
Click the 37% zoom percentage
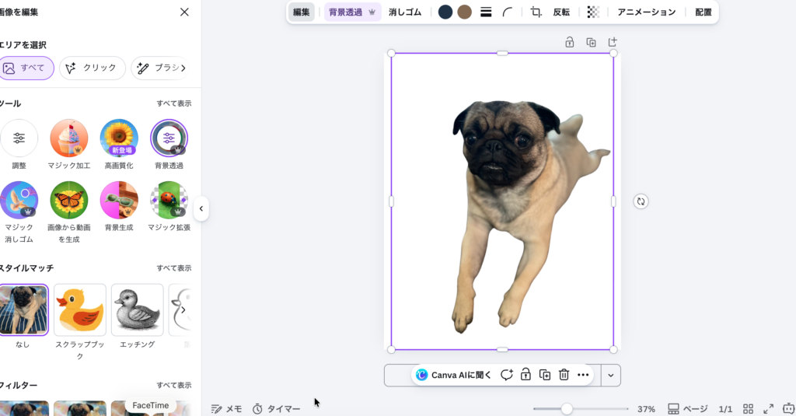[x=646, y=409]
